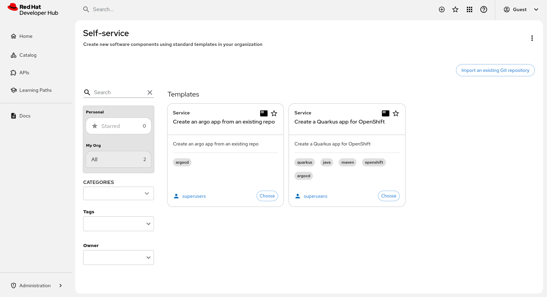547x297 pixels.
Task: Open the application launcher grid icon
Action: click(470, 9)
